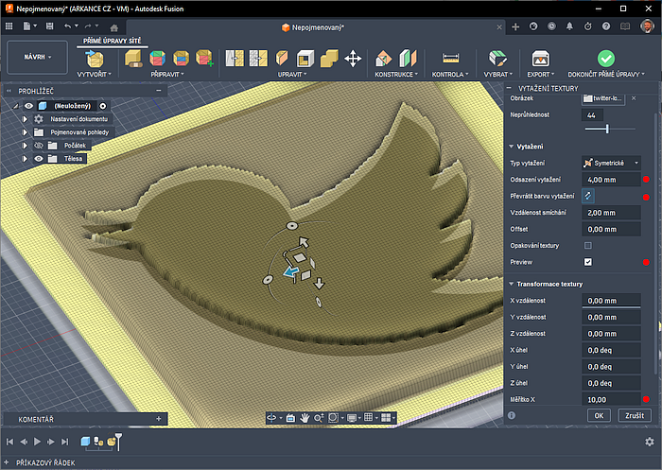Image resolution: width=662 pixels, height=470 pixels.
Task: Uncheck the Preview checkbox
Action: click(588, 261)
